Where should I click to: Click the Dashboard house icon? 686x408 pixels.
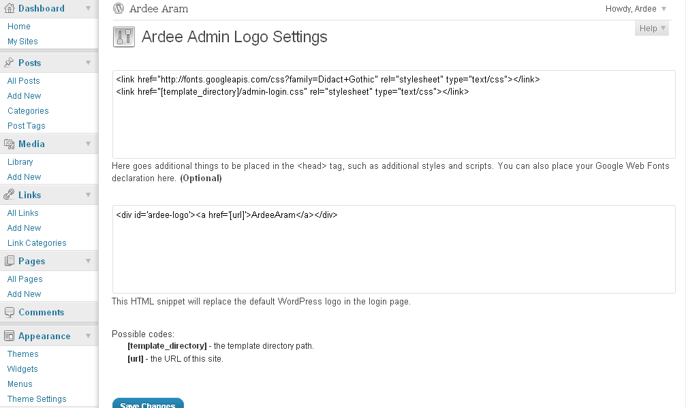(9, 8)
